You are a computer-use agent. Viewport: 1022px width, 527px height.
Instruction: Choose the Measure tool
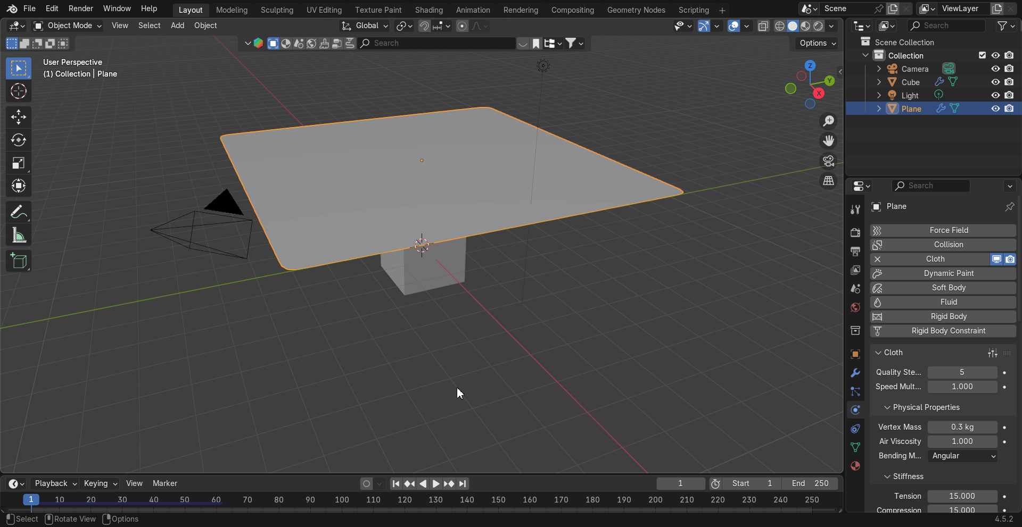click(19, 235)
